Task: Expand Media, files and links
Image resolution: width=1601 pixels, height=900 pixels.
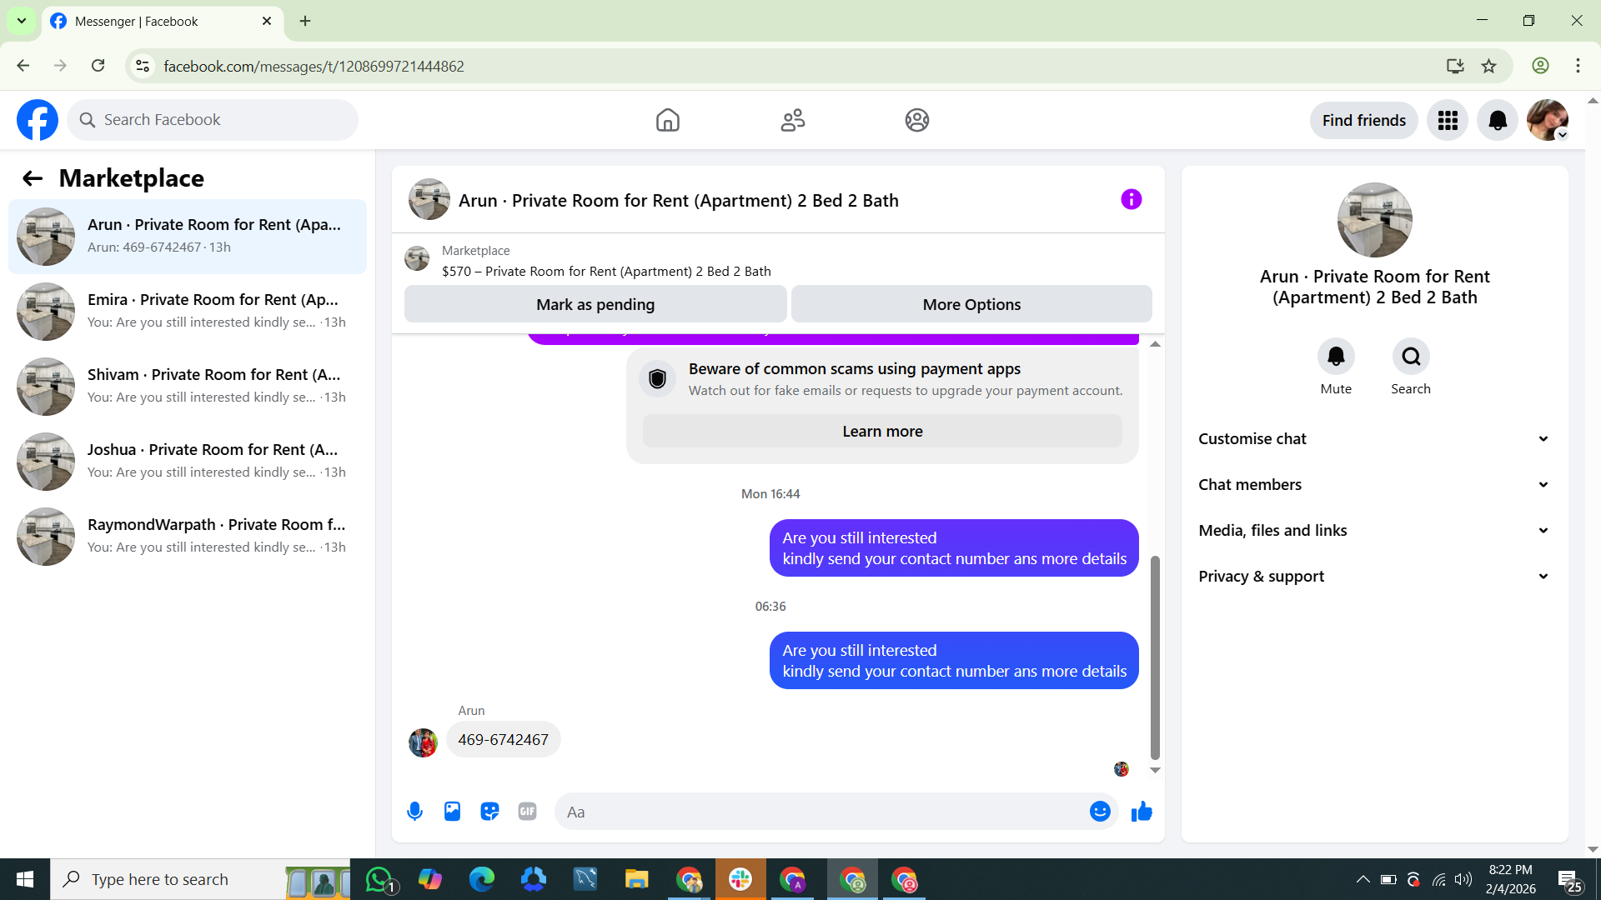Action: tap(1374, 531)
